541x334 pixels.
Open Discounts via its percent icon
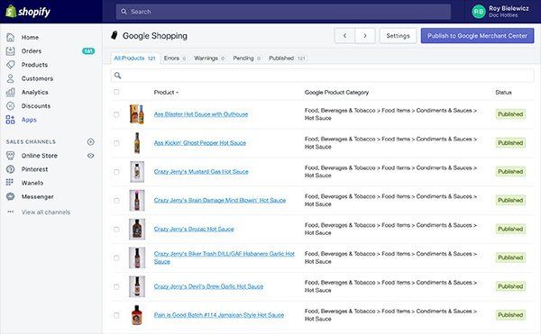coord(10,106)
